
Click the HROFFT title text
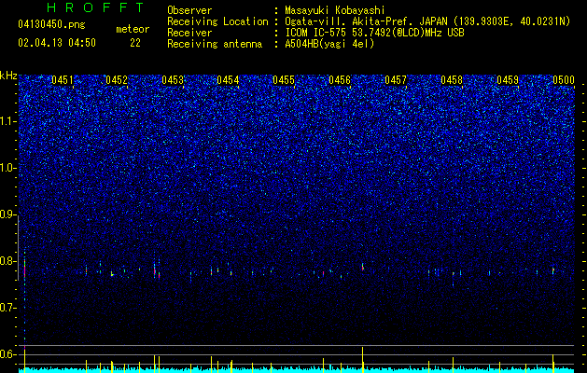pyautogui.click(x=96, y=7)
